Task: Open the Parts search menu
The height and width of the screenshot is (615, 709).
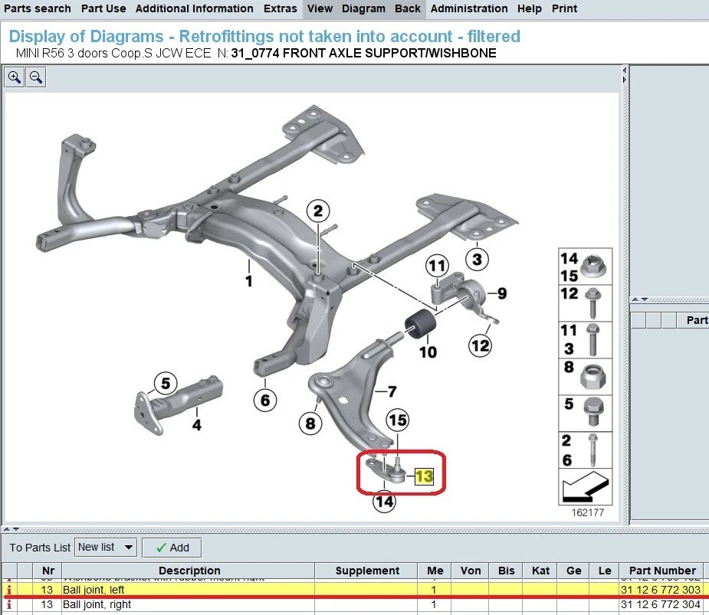Action: click(x=38, y=8)
